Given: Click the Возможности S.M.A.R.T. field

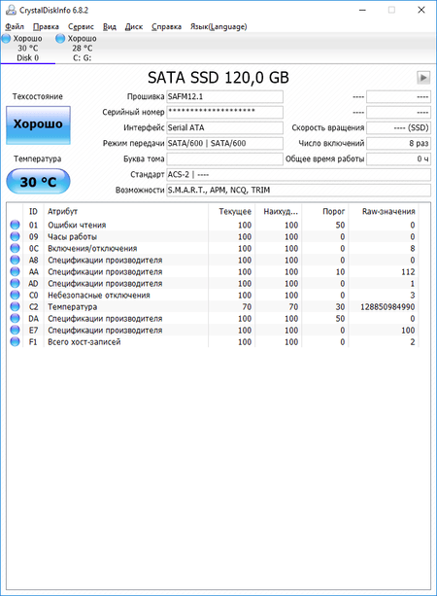Looking at the screenshot, I should click(x=299, y=190).
